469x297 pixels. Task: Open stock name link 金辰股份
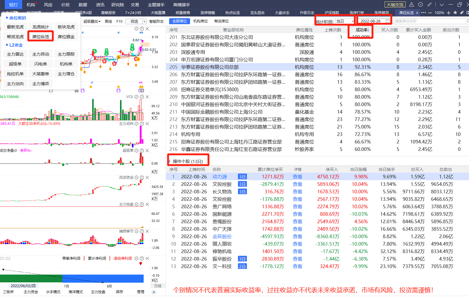pos(222,236)
